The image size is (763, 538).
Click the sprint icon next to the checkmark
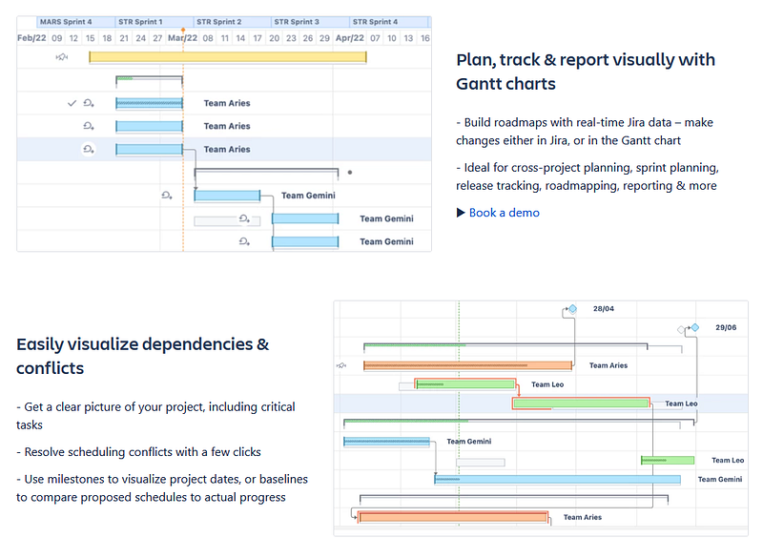click(x=88, y=103)
